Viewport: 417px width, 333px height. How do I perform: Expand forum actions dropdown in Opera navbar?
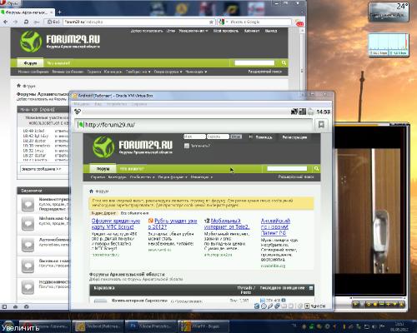click(168, 72)
